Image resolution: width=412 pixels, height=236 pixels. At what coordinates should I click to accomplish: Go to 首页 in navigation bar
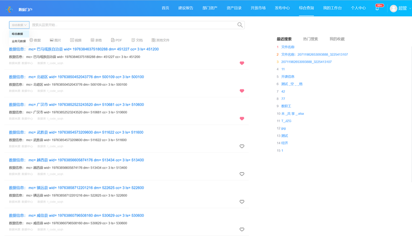tap(165, 8)
